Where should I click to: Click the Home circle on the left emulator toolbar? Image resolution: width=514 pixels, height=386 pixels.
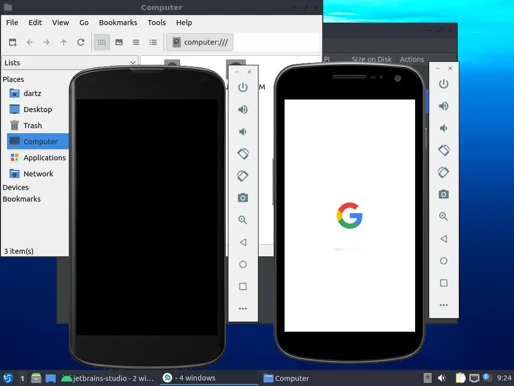pyautogui.click(x=243, y=264)
